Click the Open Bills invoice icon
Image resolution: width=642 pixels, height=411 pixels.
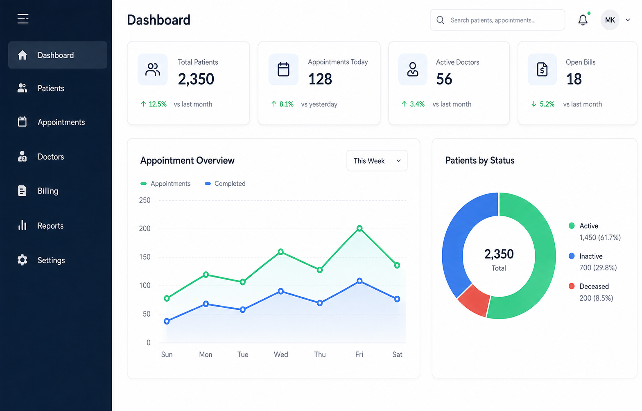click(542, 69)
